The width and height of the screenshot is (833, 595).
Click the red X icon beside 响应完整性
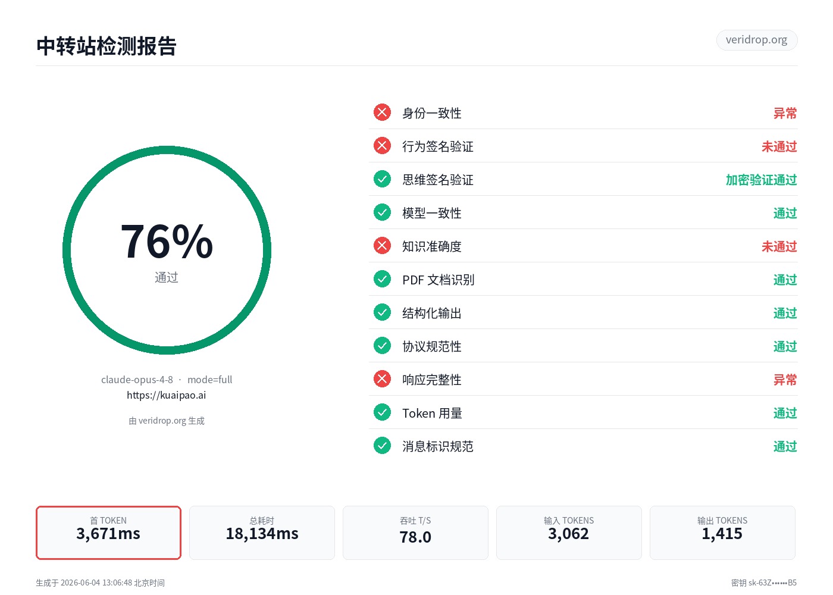tap(382, 379)
